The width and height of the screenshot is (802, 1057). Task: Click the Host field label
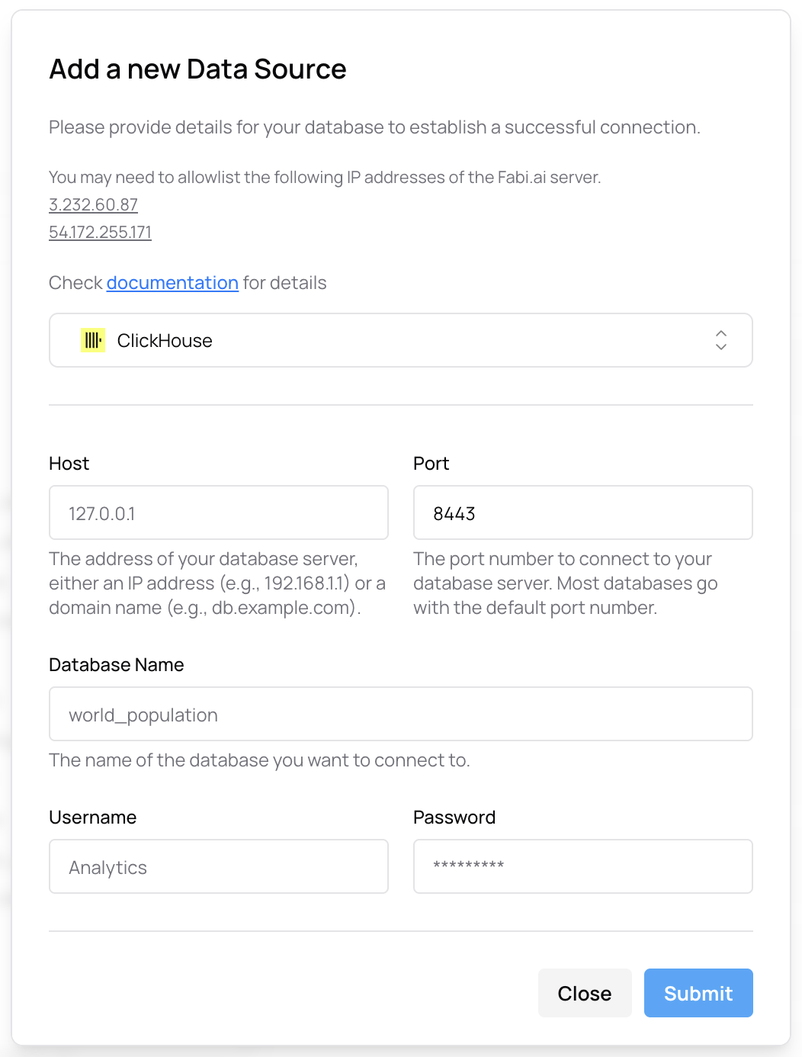pos(69,463)
